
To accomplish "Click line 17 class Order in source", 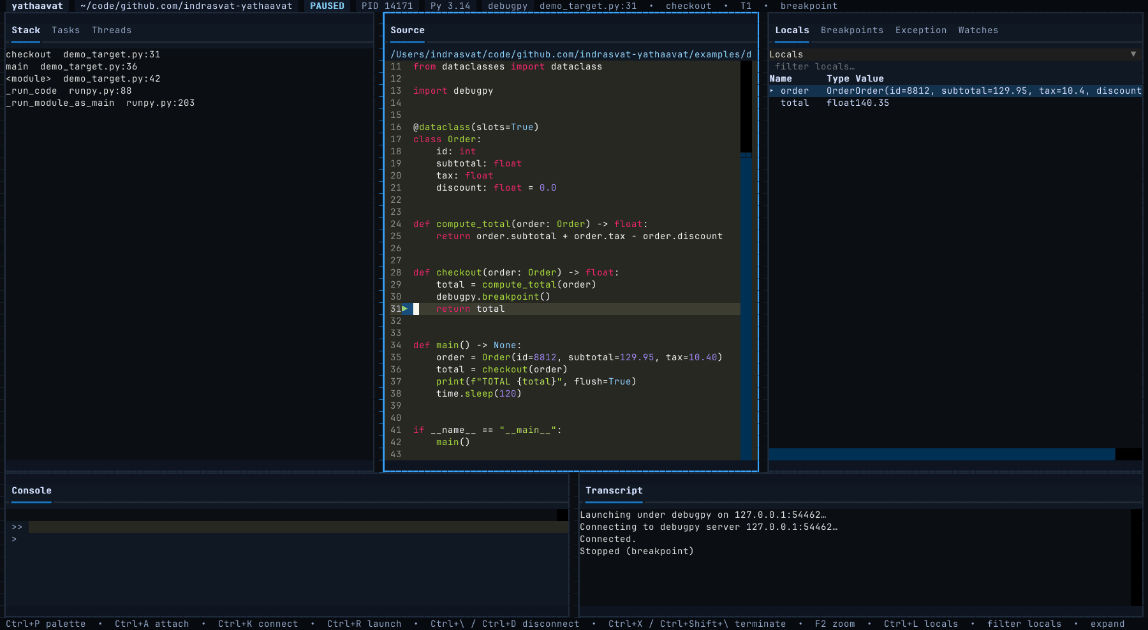I will tap(447, 139).
